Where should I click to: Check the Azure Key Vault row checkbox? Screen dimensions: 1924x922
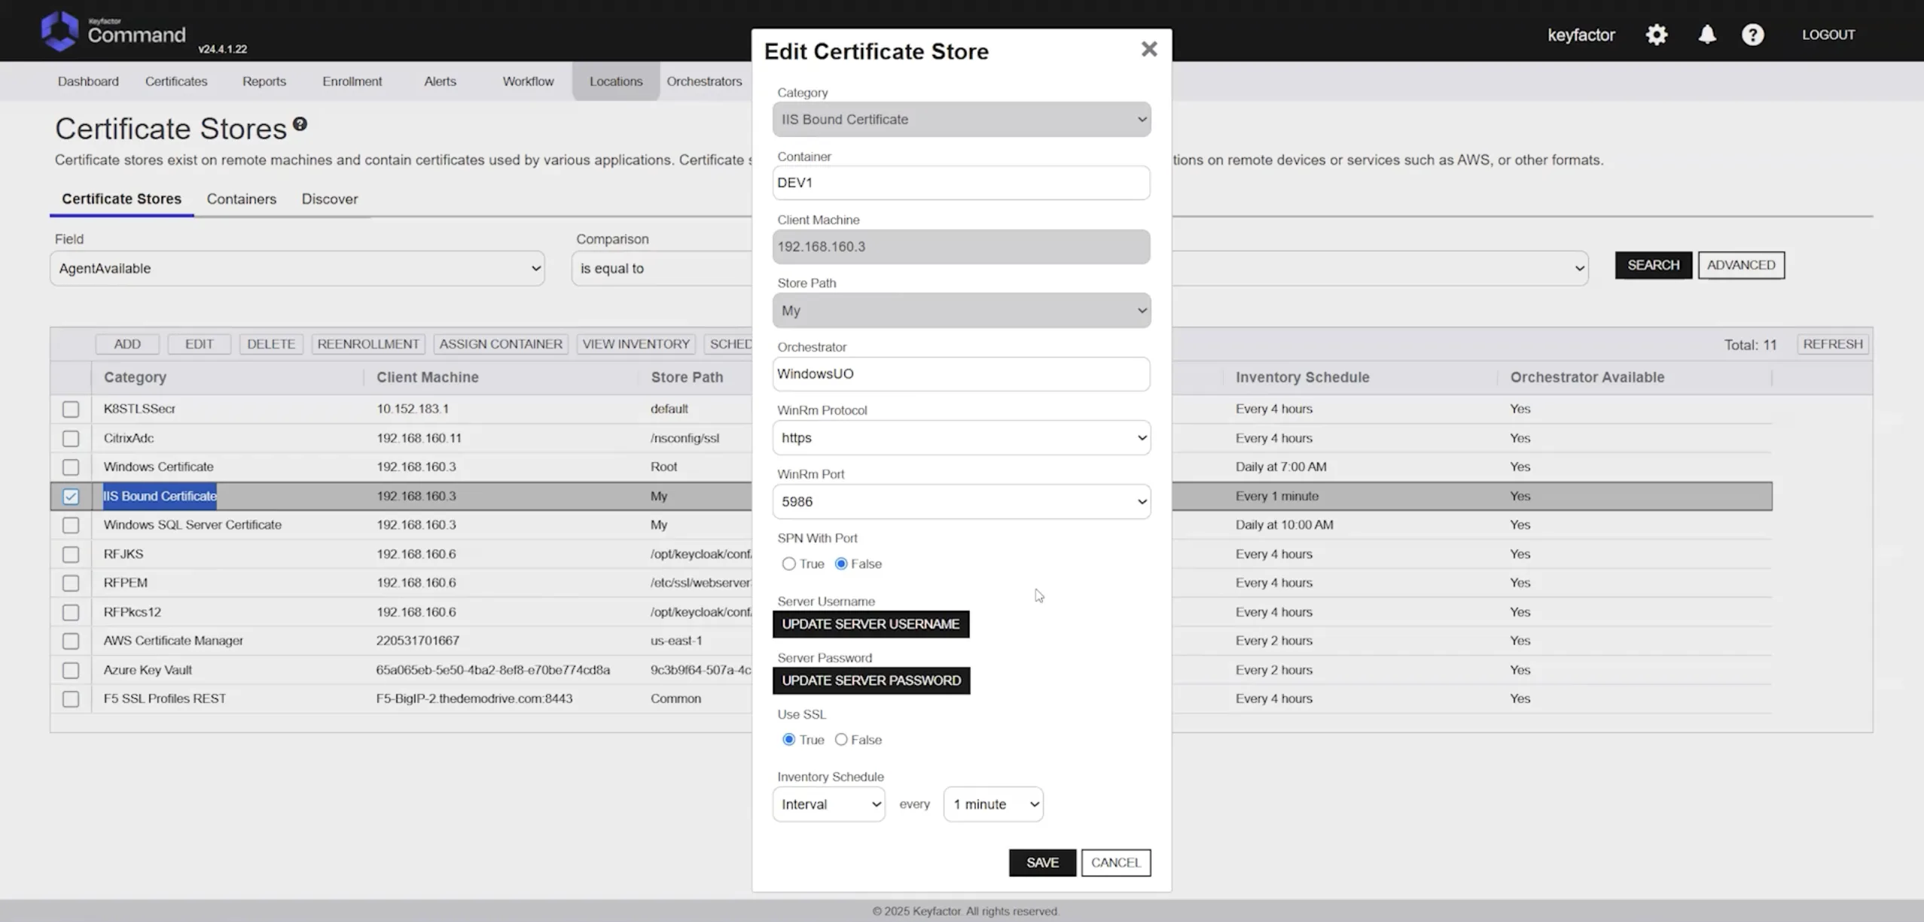coord(71,670)
